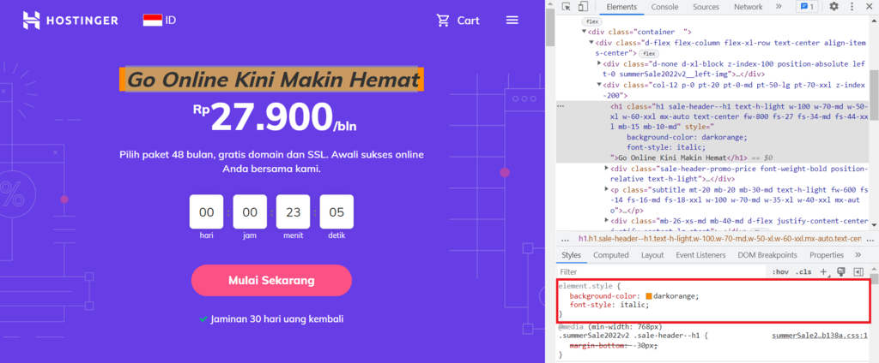Expand the p class subtitle node
The height and width of the screenshot is (363, 879).
pos(607,189)
